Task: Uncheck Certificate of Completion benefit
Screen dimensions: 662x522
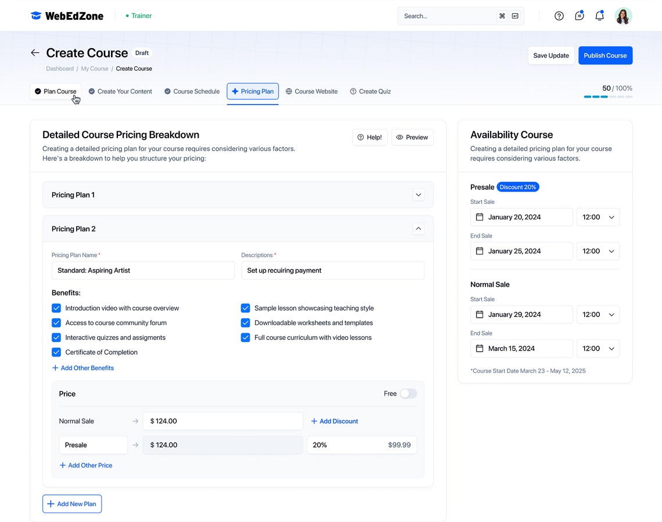Action: tap(56, 352)
